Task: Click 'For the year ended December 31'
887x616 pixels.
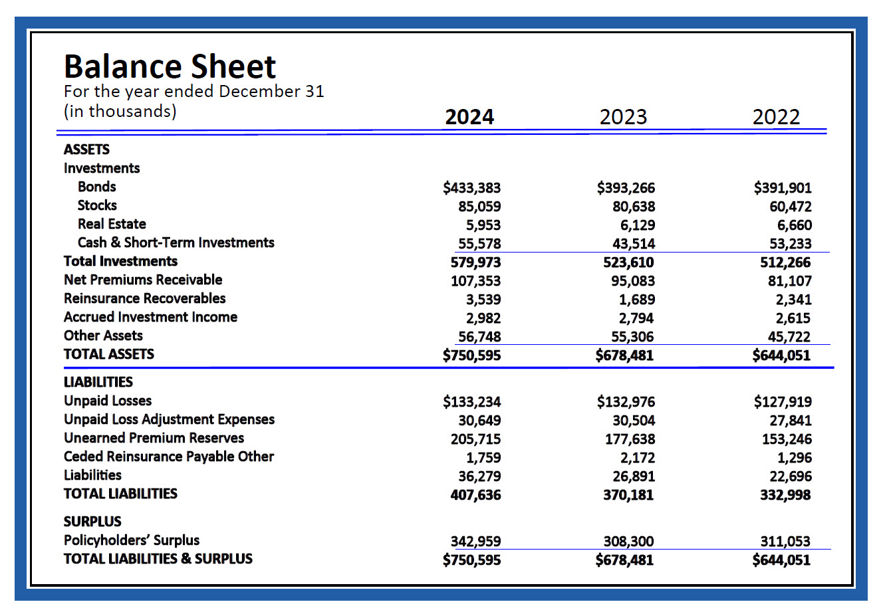Action: [x=194, y=91]
